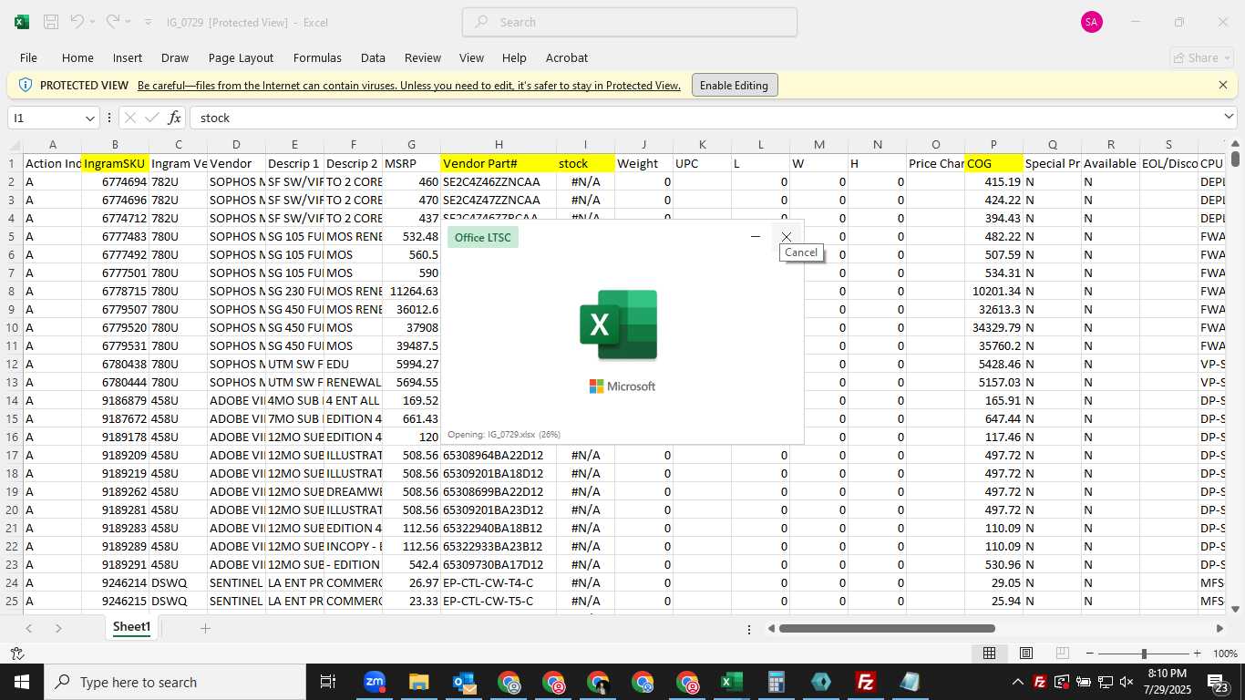Click the Select All corner triangle
The image size is (1245, 700).
tap(15, 145)
